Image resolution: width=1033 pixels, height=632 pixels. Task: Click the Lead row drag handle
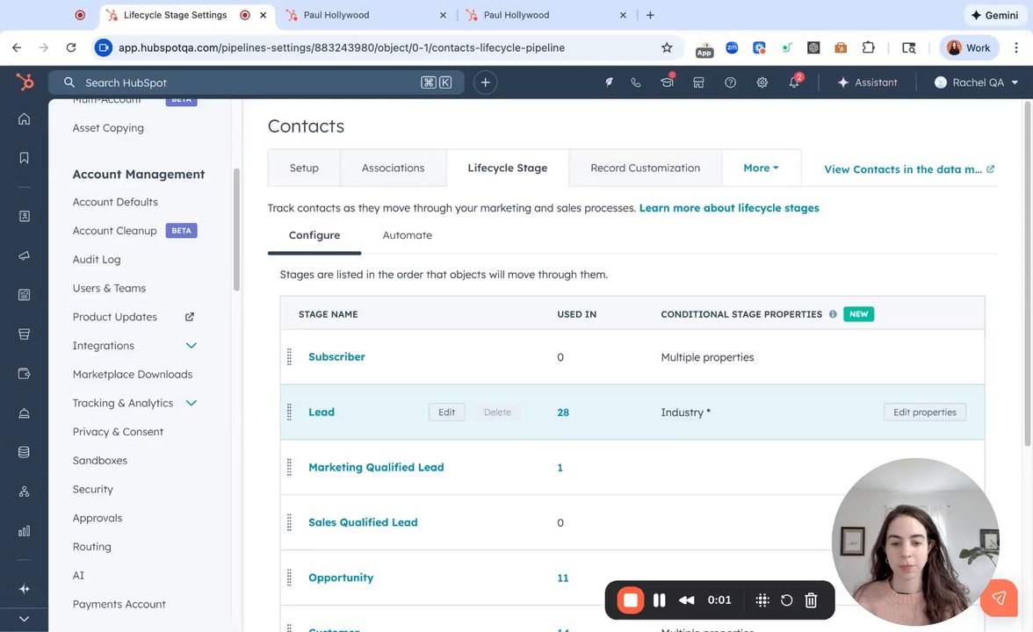point(289,413)
